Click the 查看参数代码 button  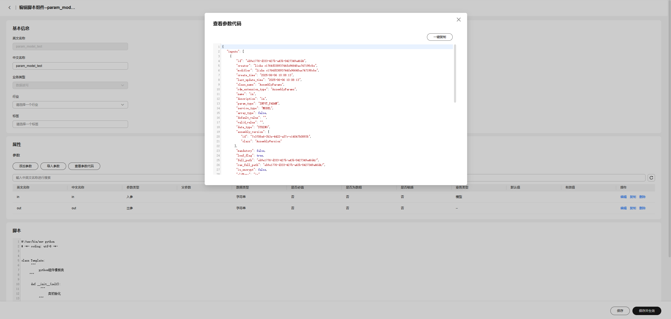(x=84, y=166)
